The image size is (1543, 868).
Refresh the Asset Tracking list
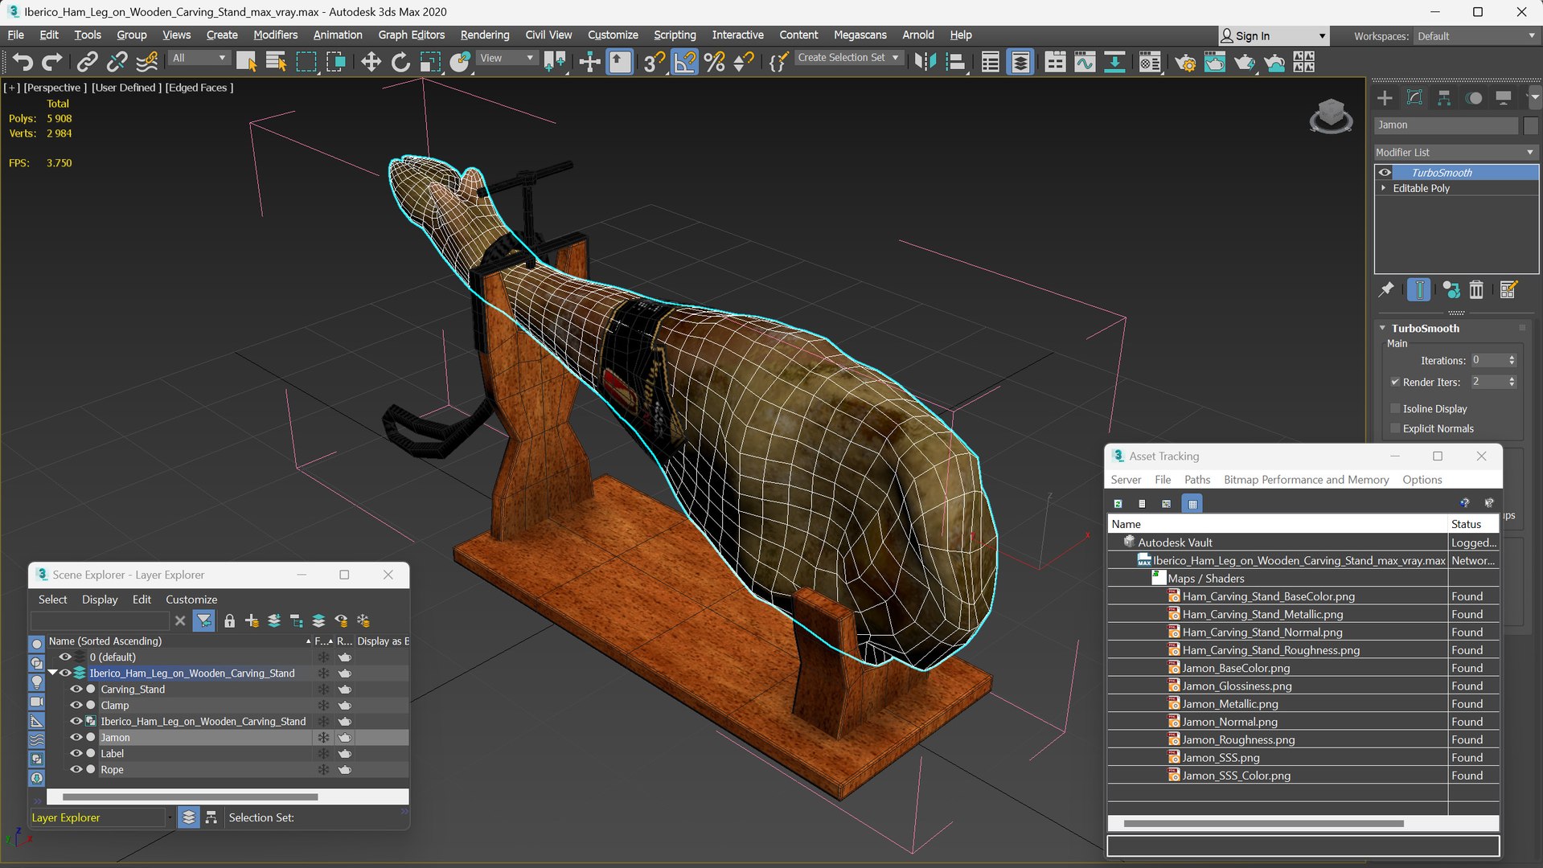tap(1118, 504)
